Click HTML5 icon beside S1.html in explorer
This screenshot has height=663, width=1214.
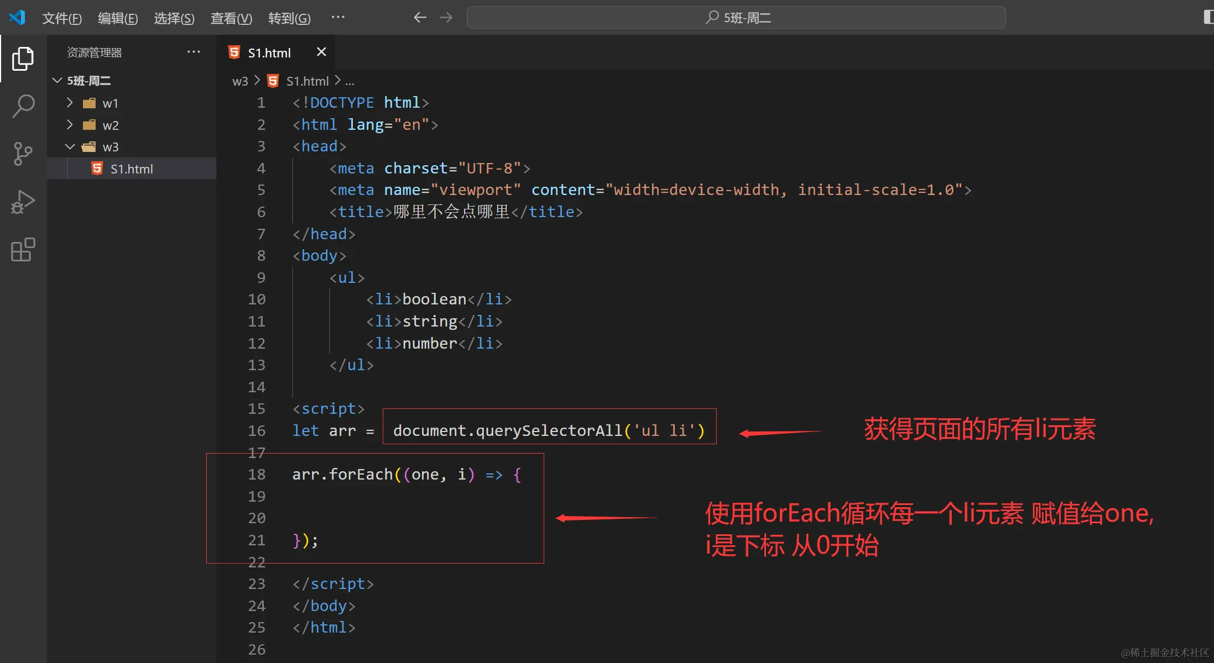click(97, 169)
